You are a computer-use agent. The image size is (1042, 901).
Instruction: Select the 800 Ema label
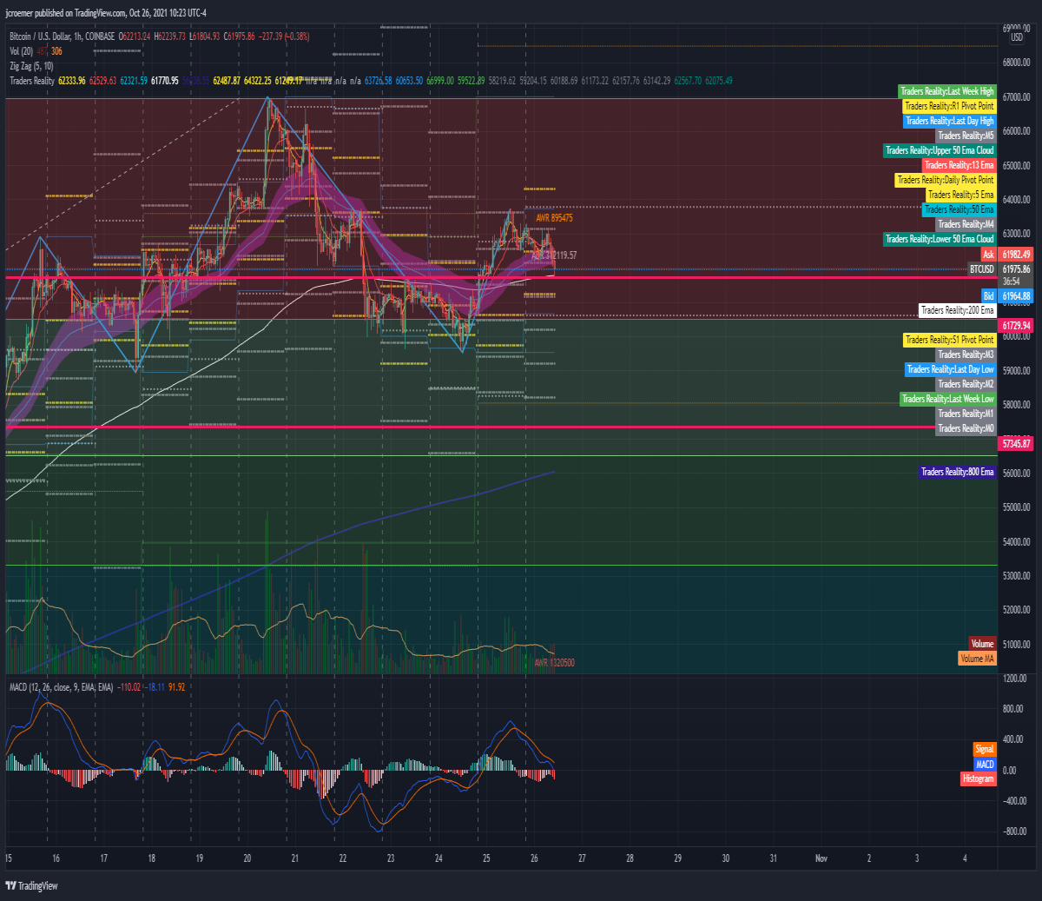click(958, 472)
